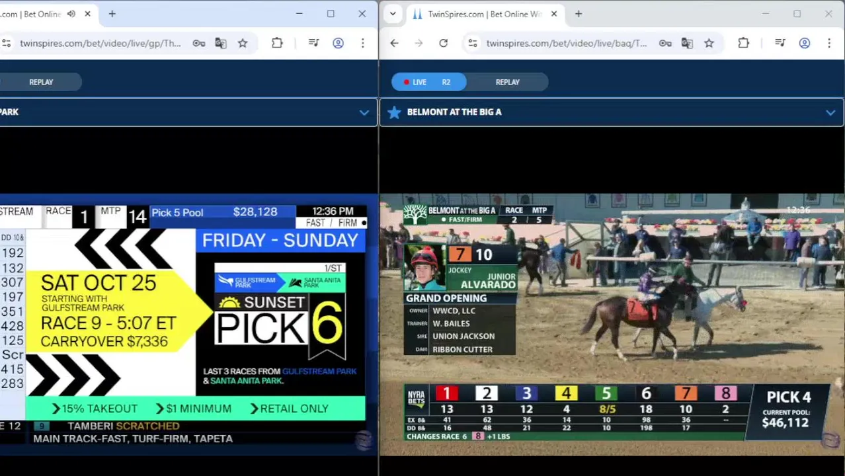Click the Belmont live race video
The width and height of the screenshot is (845, 476).
pos(612,324)
